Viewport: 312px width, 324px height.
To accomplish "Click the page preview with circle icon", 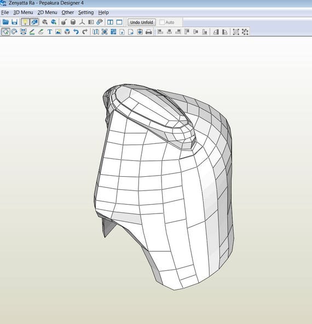I will click(140, 32).
